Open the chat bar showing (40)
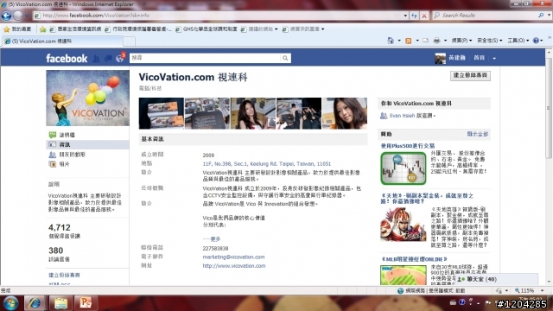553x311 pixels. 497,279
